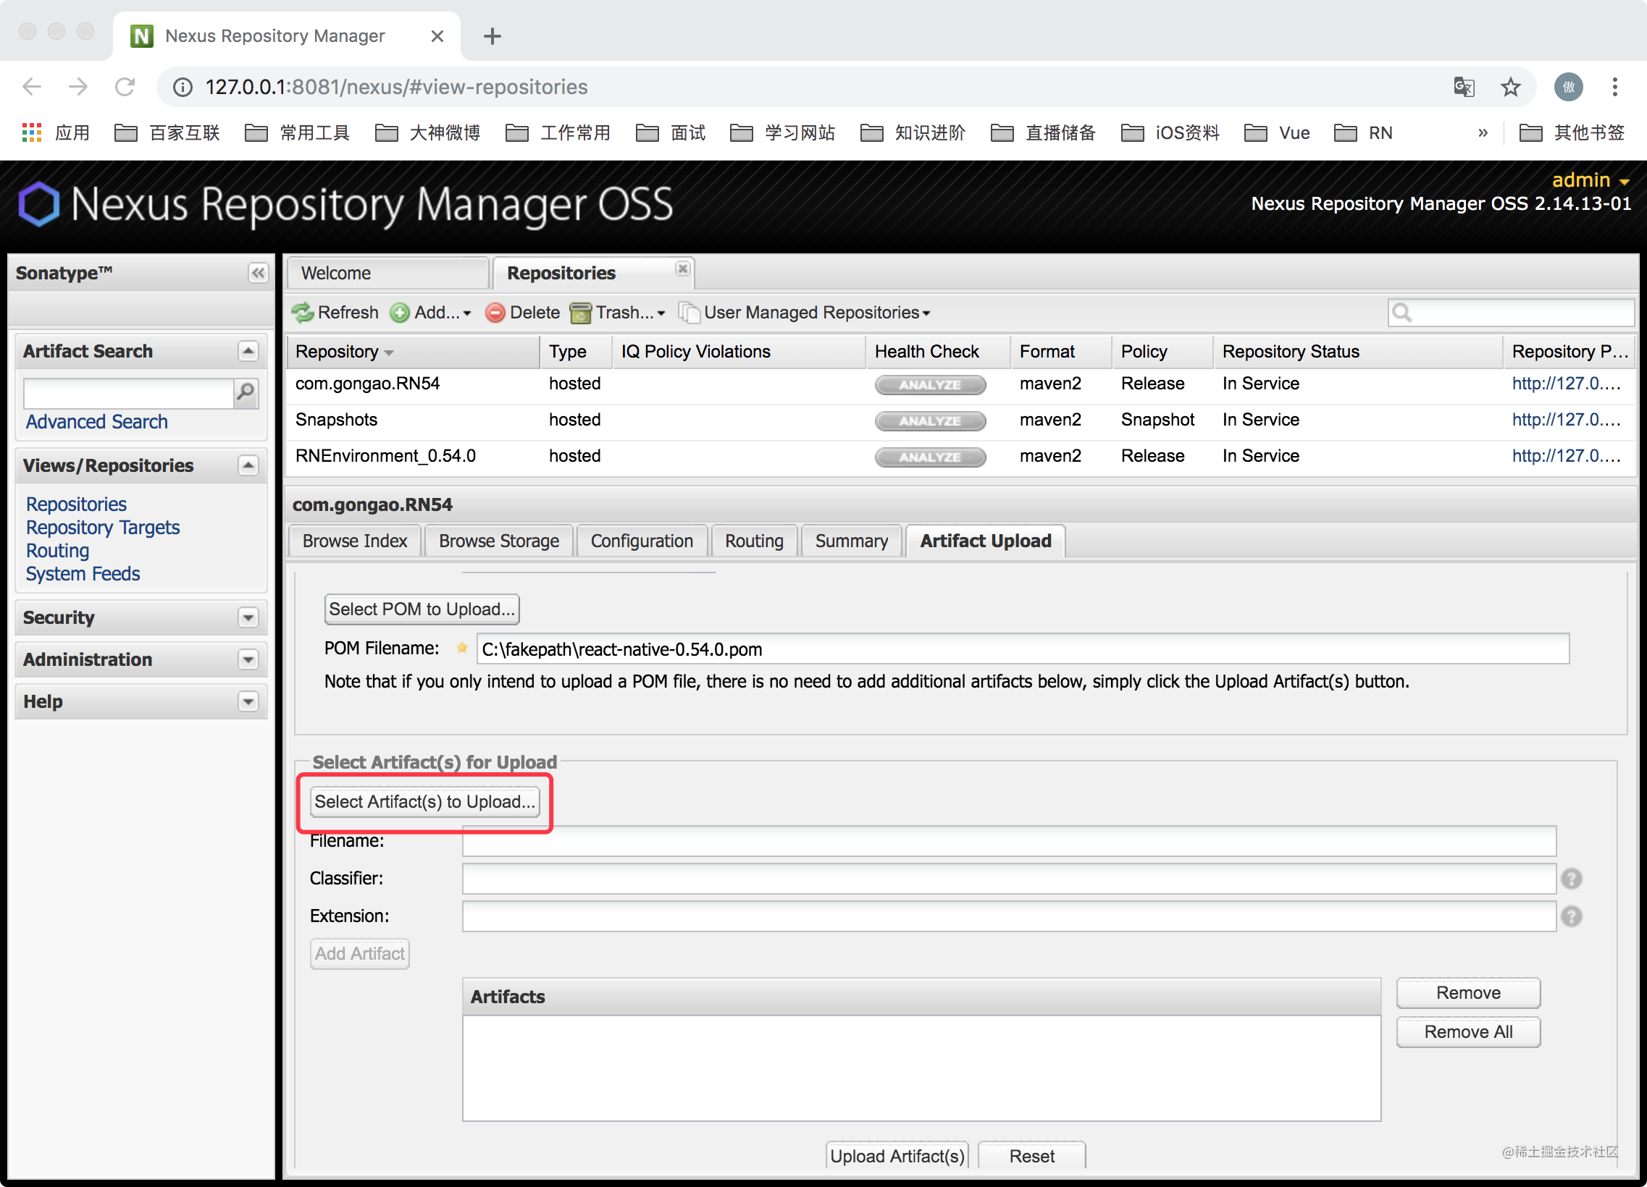Click ANALYZE for the Snapshots repository
The height and width of the screenshot is (1187, 1647).
pos(929,421)
